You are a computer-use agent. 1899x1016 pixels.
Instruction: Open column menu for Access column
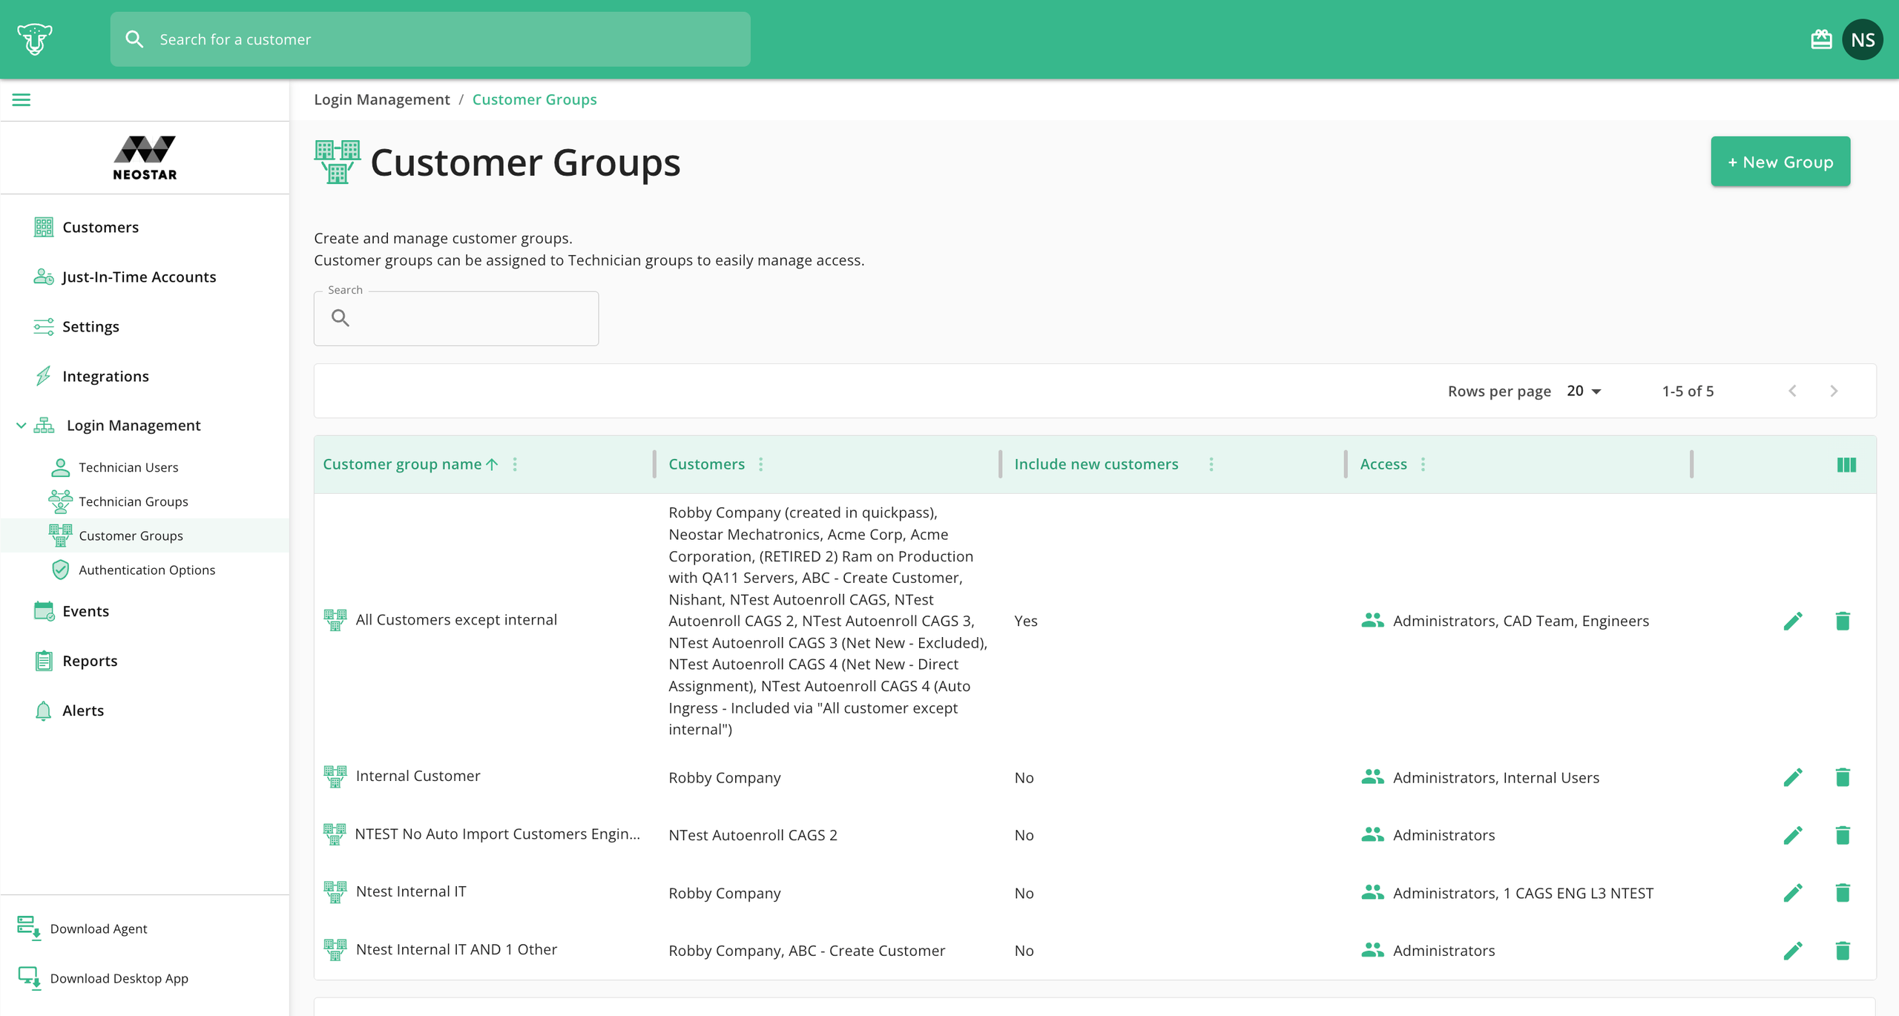pos(1423,464)
